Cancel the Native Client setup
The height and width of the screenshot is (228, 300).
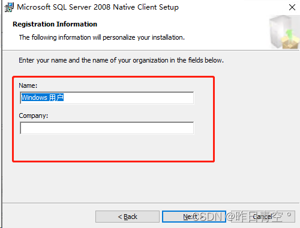tap(263, 217)
